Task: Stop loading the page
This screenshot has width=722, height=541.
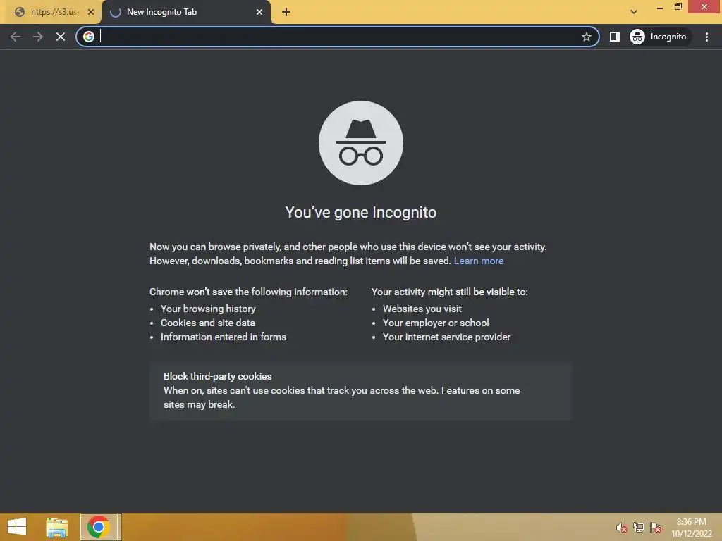Action: (61, 37)
